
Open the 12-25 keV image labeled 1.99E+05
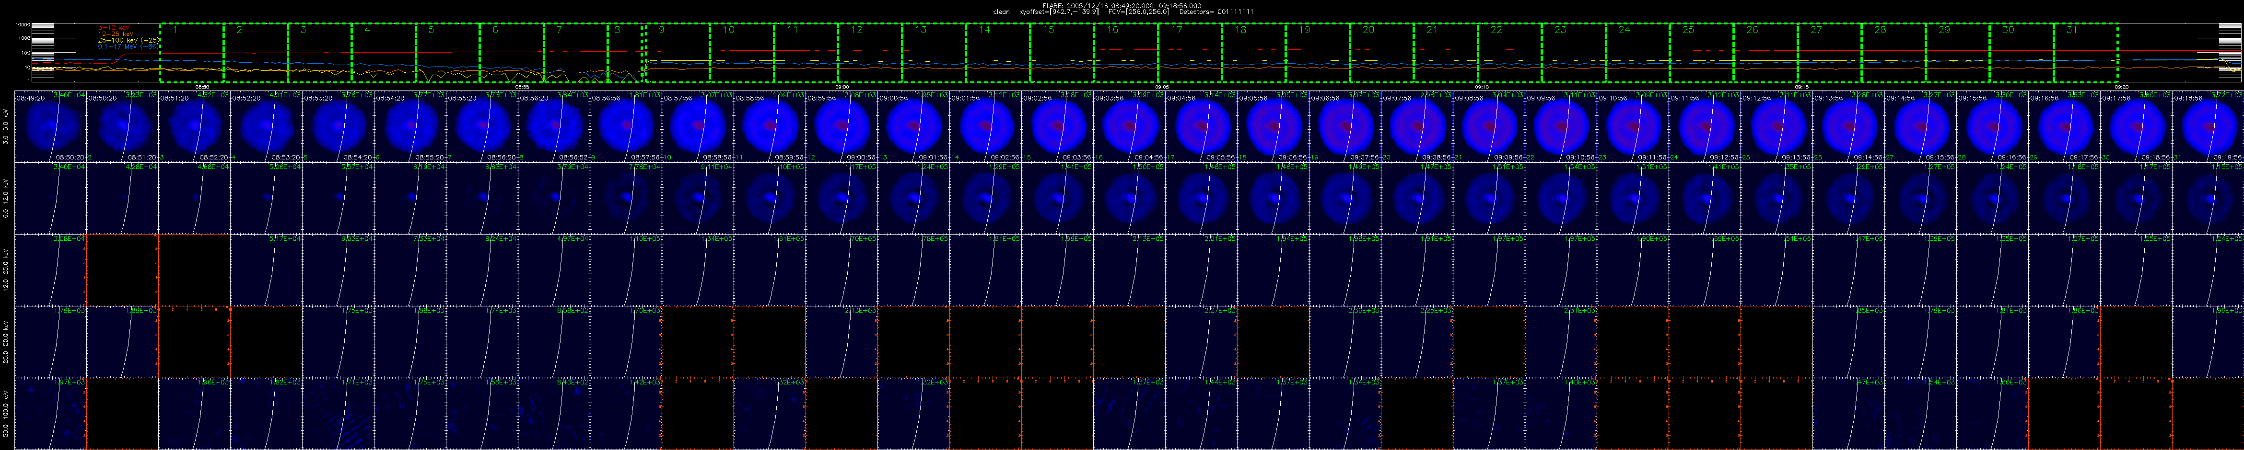[x=1058, y=270]
